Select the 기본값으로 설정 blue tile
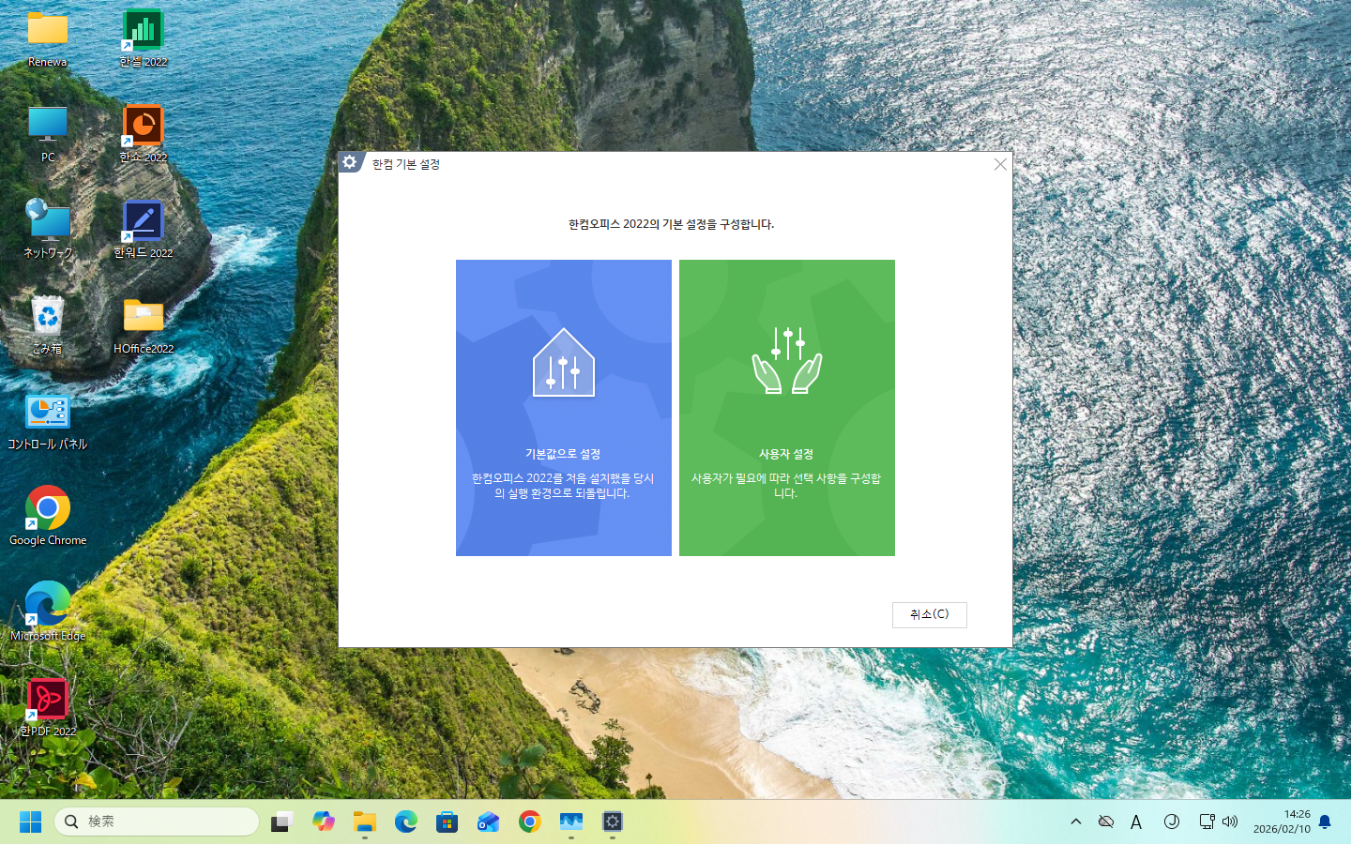1351x844 pixels. (563, 407)
